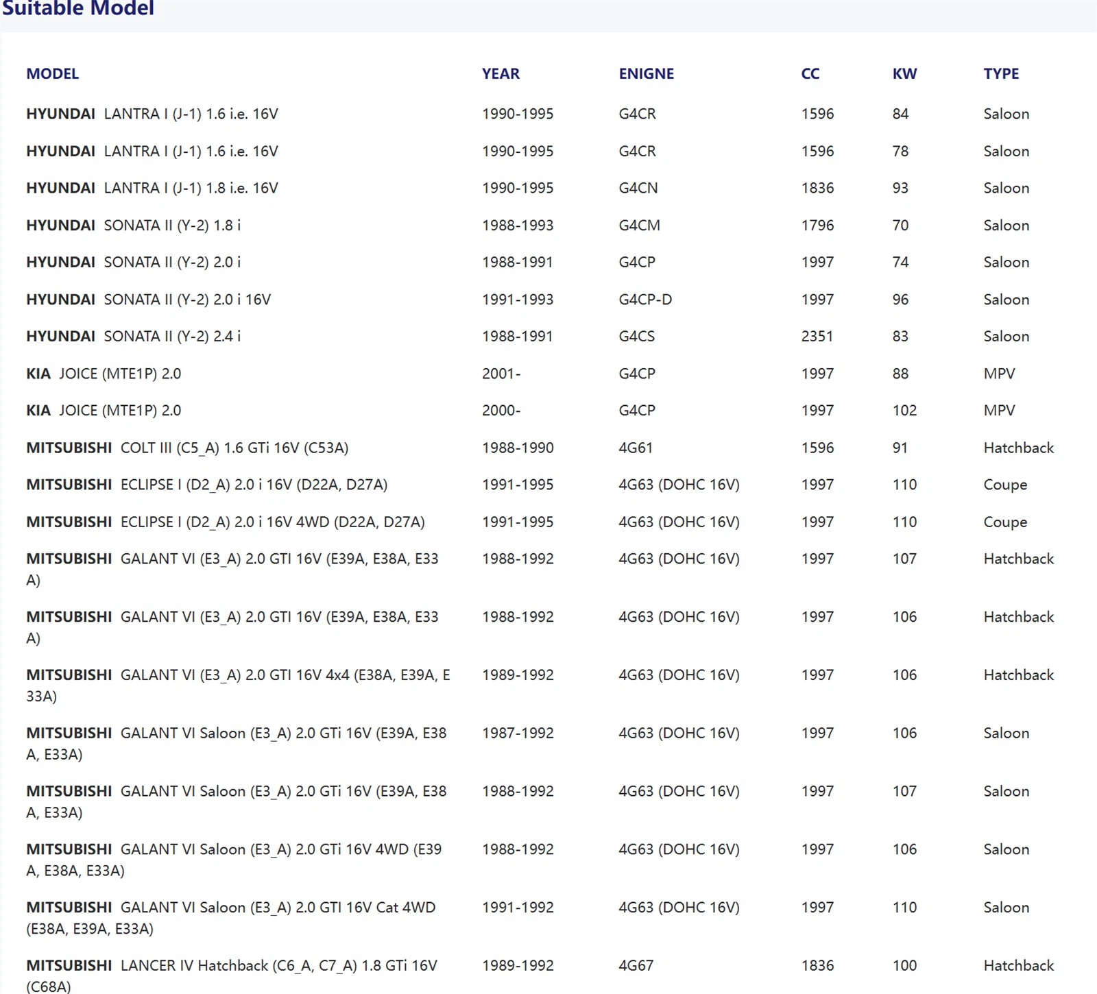Click engine code G4CM
Screen dimensions: 1097x994
point(639,225)
